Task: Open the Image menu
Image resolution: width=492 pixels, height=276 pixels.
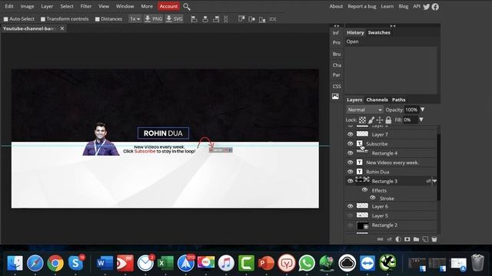Action: pyautogui.click(x=28, y=6)
